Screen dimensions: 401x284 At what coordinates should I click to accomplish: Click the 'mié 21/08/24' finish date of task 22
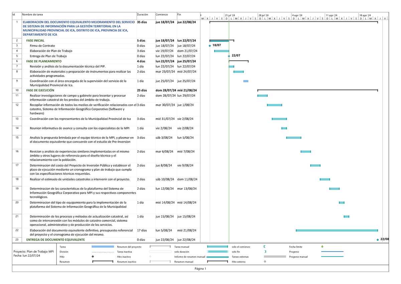pos(187,230)
